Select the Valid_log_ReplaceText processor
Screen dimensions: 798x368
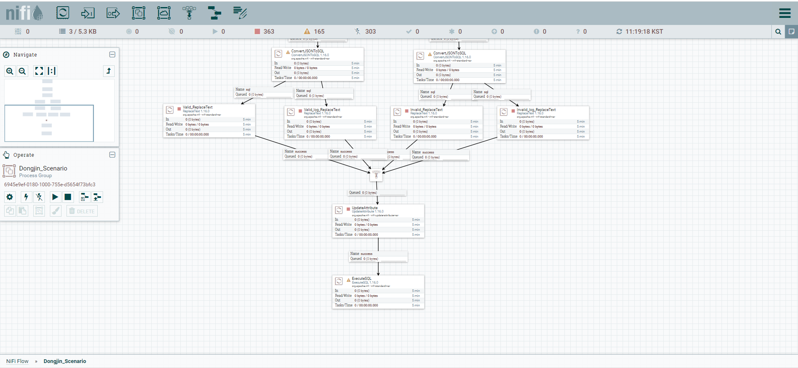coord(330,123)
